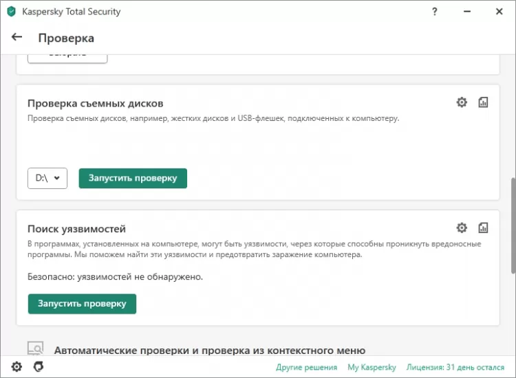Go back using the arrow next to Проверка
Viewport: 516px width, 378px height.
pos(17,37)
